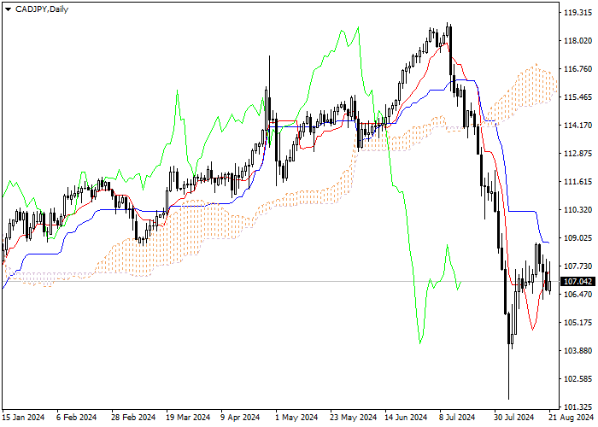
Task: Select the 21 Aug 2024 date label
Action: point(572,418)
